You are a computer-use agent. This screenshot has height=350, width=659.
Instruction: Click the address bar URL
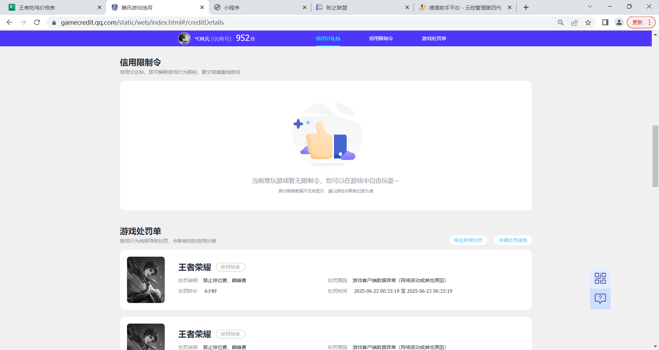tap(142, 22)
